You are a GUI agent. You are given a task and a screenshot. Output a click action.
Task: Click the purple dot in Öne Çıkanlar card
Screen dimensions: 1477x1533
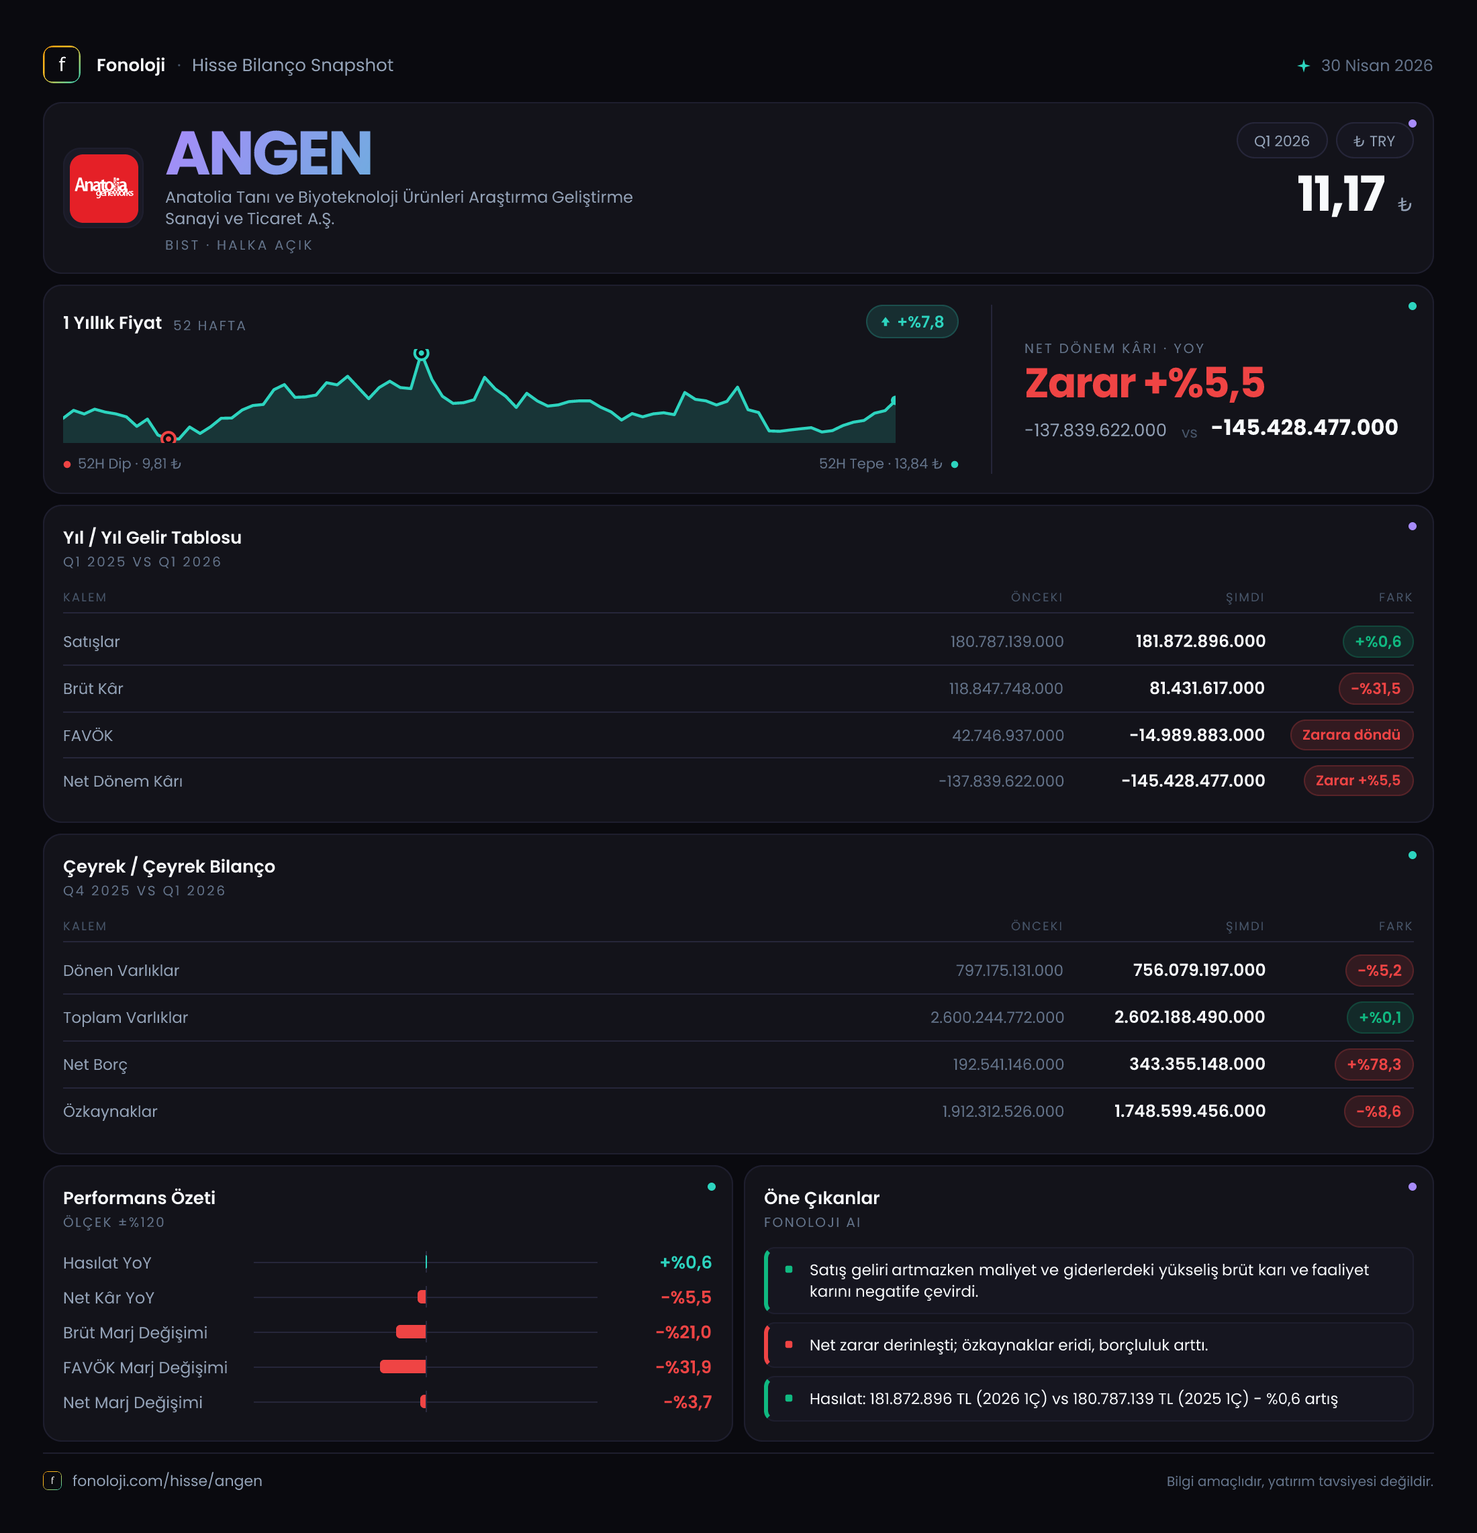coord(1412,1187)
